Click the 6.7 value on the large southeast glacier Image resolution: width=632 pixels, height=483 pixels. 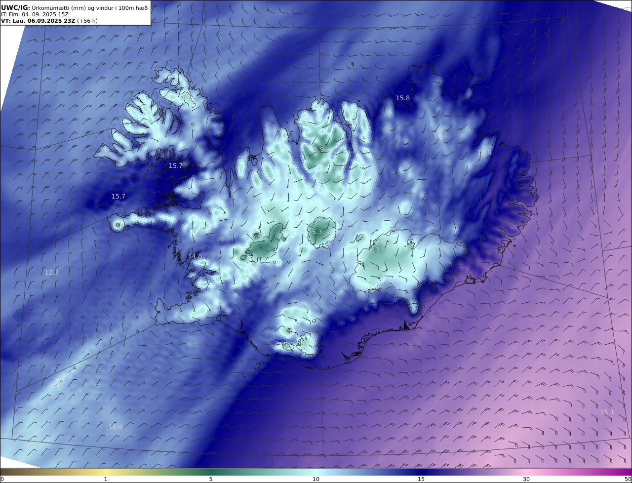[375, 250]
